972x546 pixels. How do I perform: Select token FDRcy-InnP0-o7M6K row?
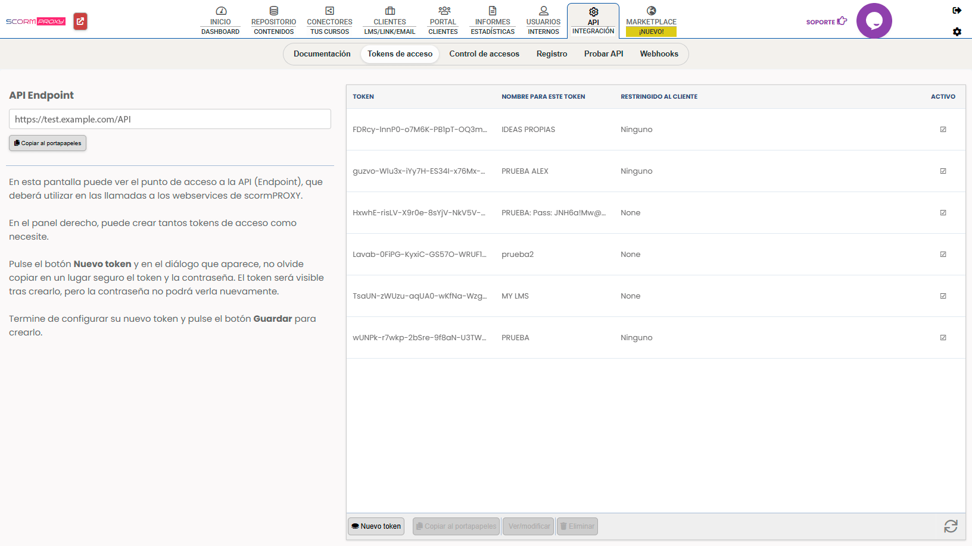tap(656, 130)
